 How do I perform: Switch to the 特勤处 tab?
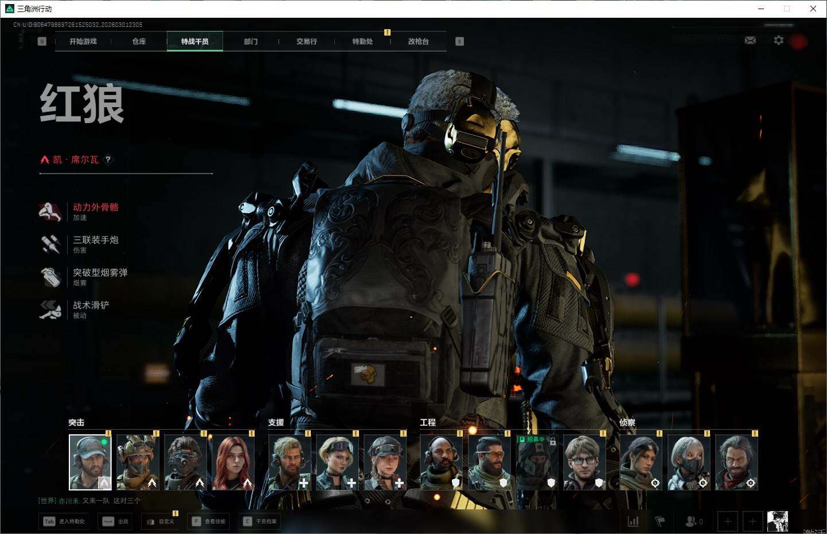coord(362,41)
